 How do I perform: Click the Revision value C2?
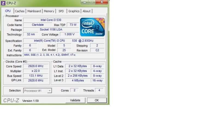click(97, 50)
